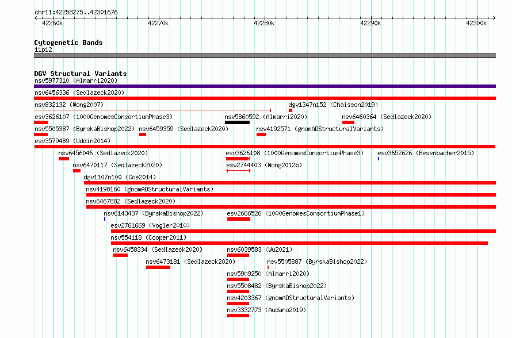
Task: Select esv2744403 (Wong2012b) label
Action: click(x=264, y=165)
